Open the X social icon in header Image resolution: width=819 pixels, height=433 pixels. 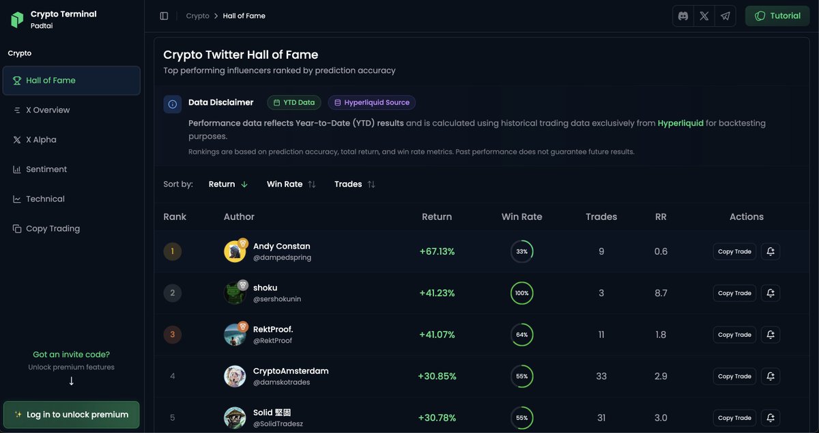[704, 16]
